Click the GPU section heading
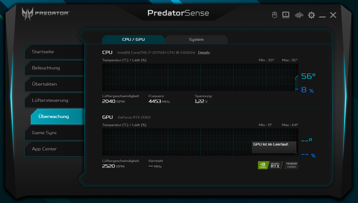The image size is (358, 203). pos(107,117)
